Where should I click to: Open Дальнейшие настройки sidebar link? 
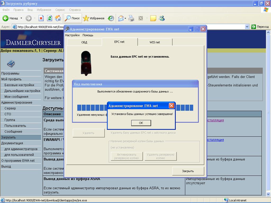(22, 91)
